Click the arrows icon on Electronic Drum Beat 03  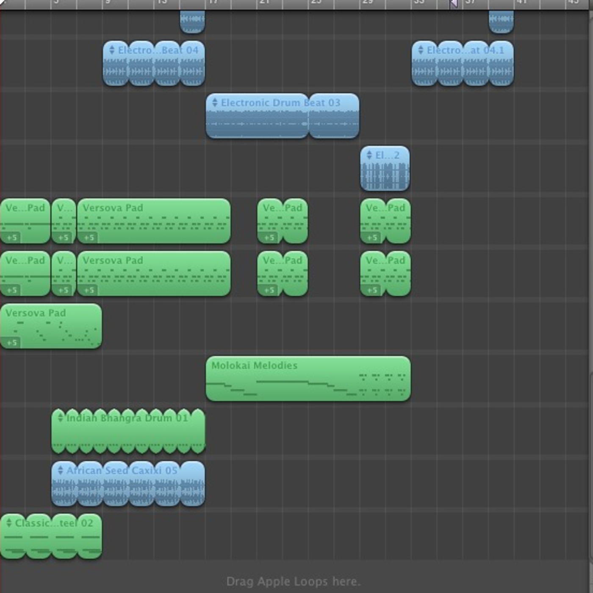[215, 103]
